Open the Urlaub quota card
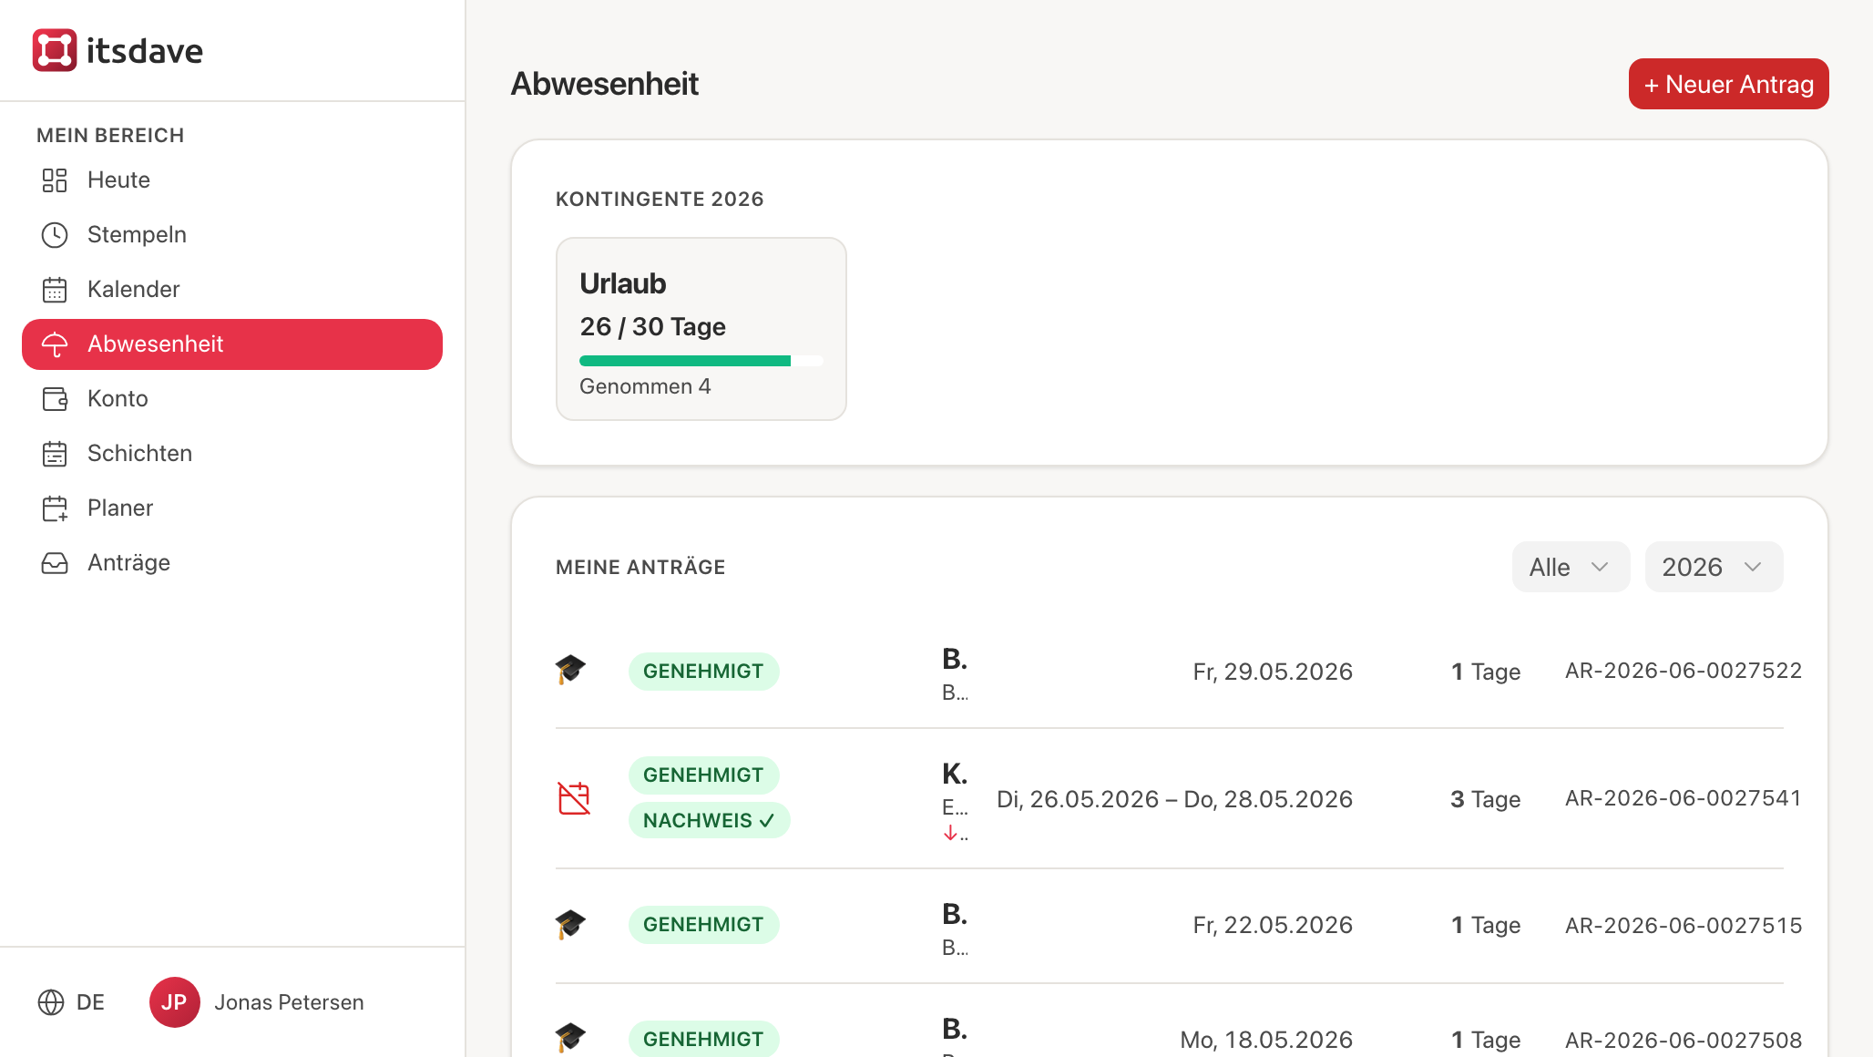The image size is (1873, 1057). (x=701, y=329)
